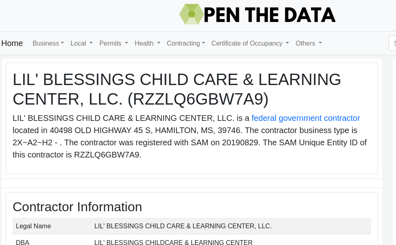This screenshot has width=396, height=245.
Task: Click the Contractor Information section heading
Action: (77, 207)
